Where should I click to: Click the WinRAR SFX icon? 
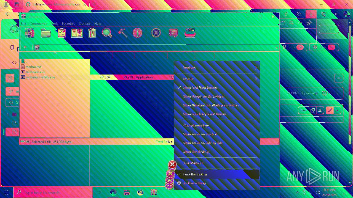click(x=190, y=33)
